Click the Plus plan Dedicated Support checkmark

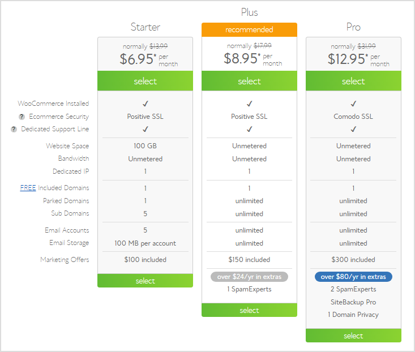[x=249, y=129]
